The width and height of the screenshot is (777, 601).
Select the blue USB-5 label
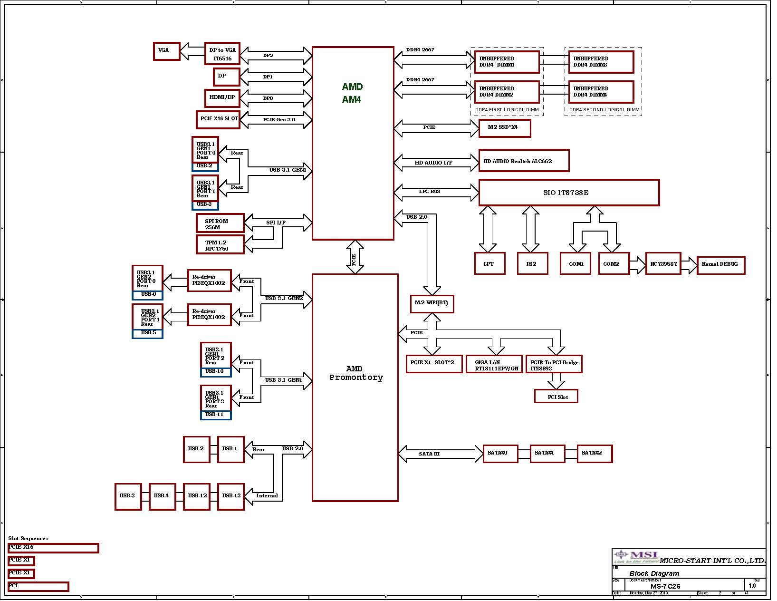point(147,333)
